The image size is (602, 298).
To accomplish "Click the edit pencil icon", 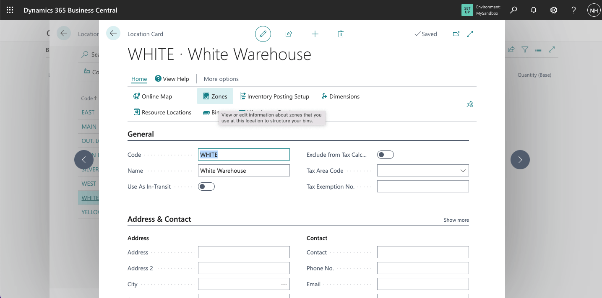I will pyautogui.click(x=263, y=34).
